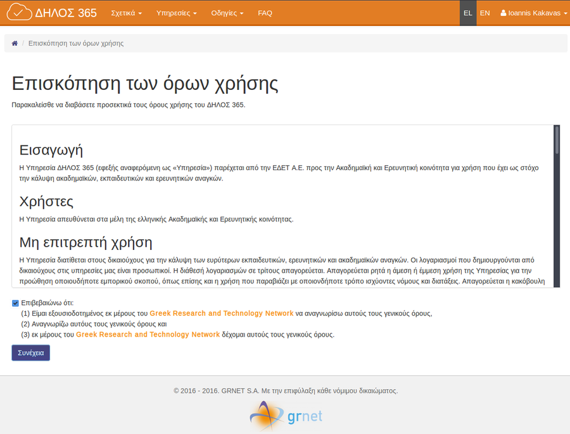Click the ΔΗΛΟΣ 365 cloud logo icon
The width and height of the screenshot is (570, 434).
click(x=20, y=13)
